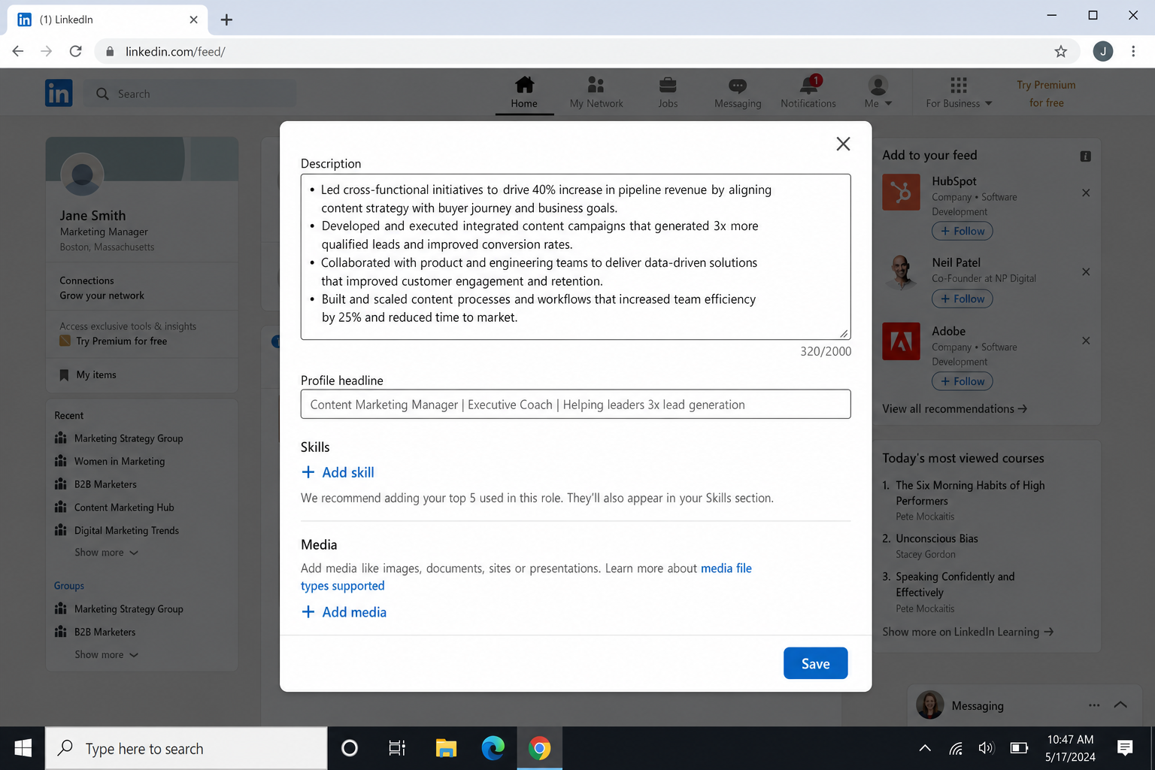Screen dimensions: 1155x770
Task: Dismiss the Neil Patel recommendation
Action: pos(1086,272)
